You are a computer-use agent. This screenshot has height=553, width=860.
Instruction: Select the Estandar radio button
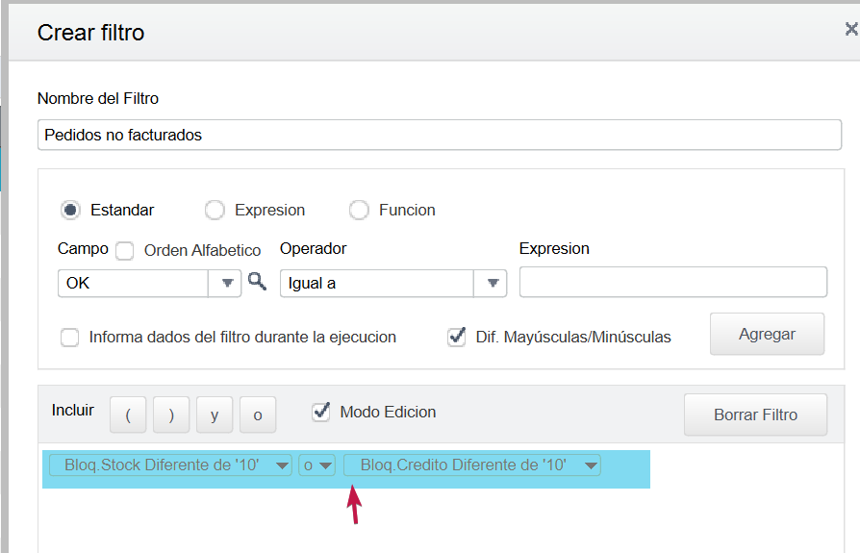coord(70,210)
